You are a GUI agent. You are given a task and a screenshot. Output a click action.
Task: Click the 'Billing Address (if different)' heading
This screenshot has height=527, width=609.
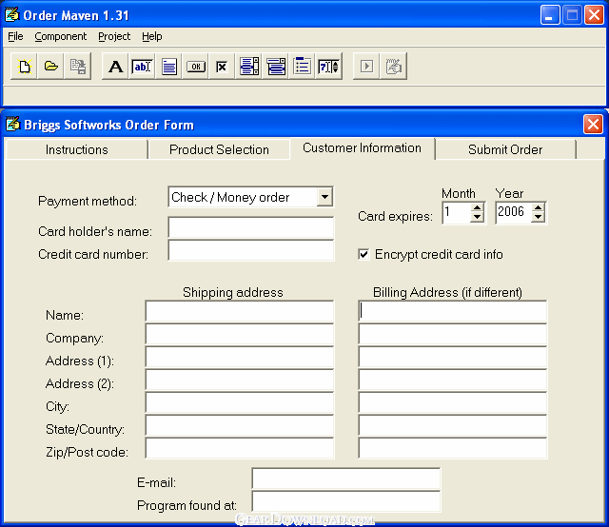(447, 292)
